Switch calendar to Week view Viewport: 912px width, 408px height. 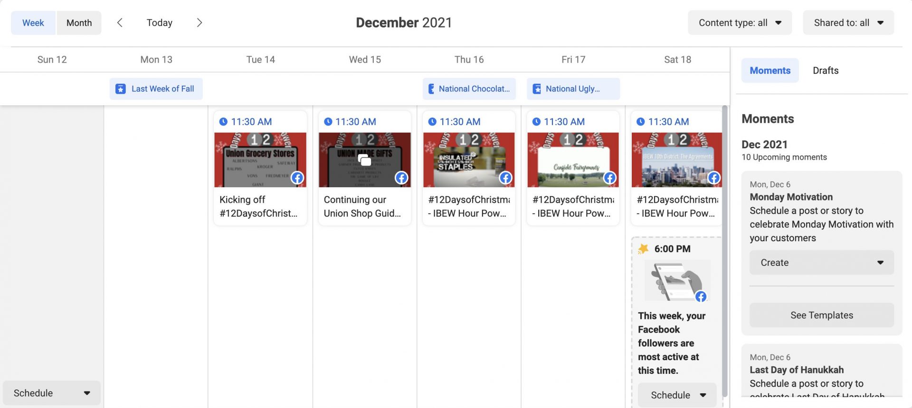click(33, 23)
